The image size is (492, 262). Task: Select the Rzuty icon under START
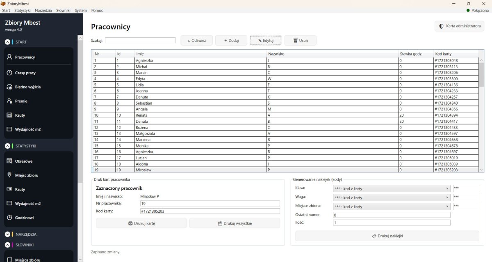click(x=9, y=115)
